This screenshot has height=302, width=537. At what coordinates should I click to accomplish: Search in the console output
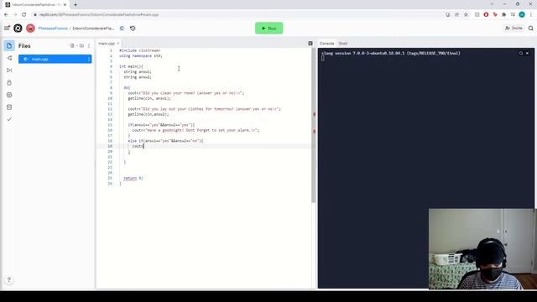pyautogui.click(x=521, y=53)
